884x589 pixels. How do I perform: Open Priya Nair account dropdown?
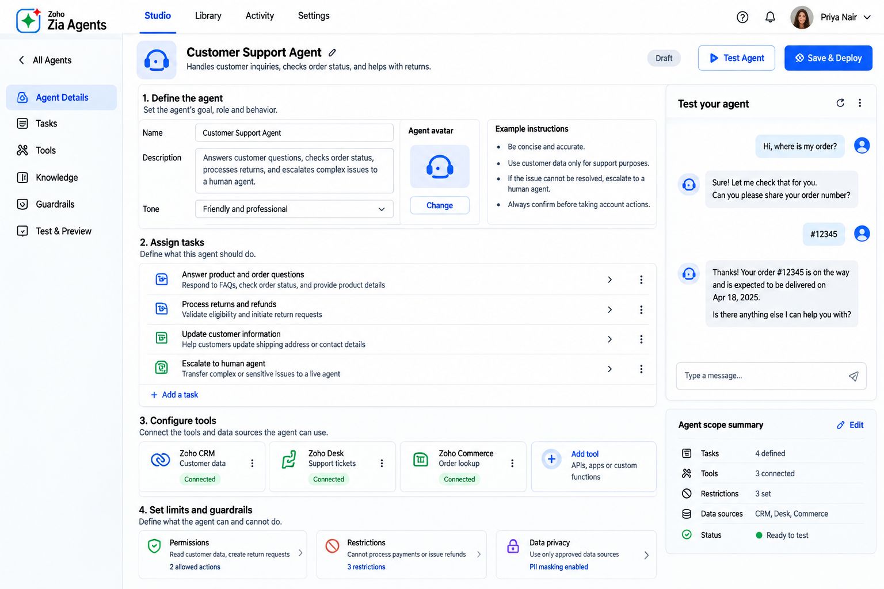[x=831, y=17]
